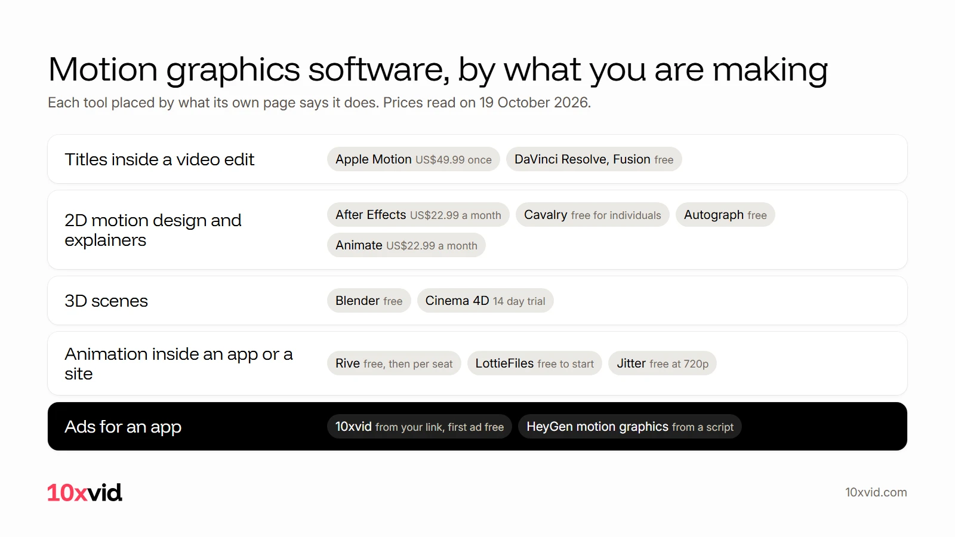This screenshot has width=955, height=537.
Task: Click the Rive free, then per seat chip
Action: point(394,363)
